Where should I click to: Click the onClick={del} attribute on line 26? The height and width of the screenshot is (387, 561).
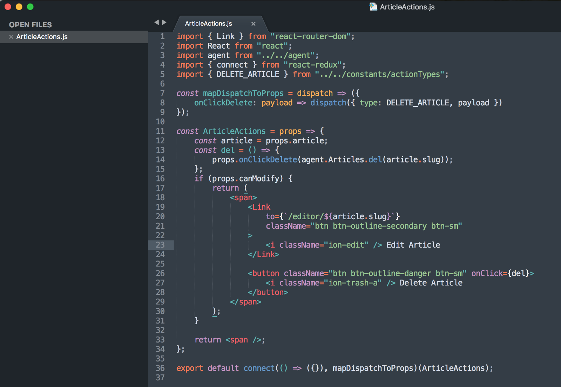(x=500, y=273)
